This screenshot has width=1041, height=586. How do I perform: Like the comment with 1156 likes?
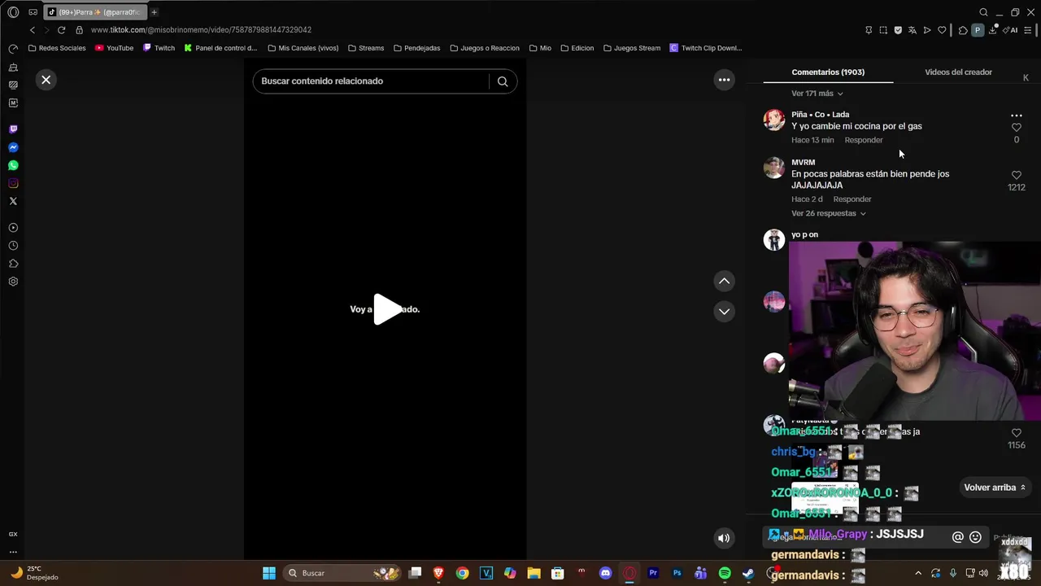pos(1016,433)
